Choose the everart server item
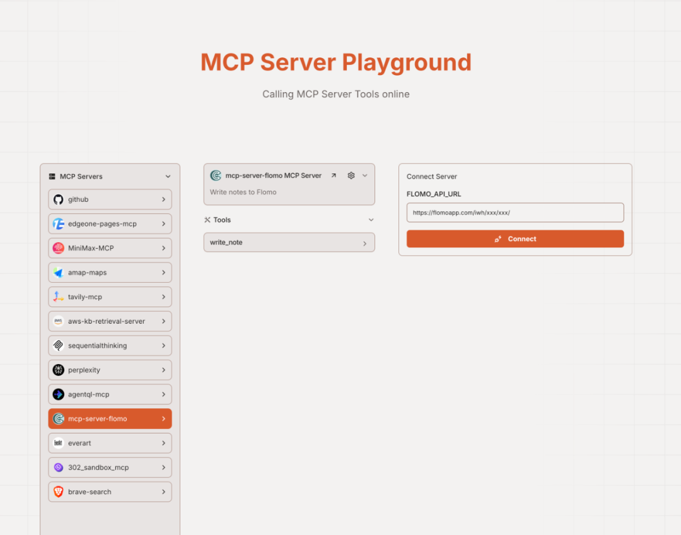Screen dimensions: 681x535 click(x=110, y=443)
